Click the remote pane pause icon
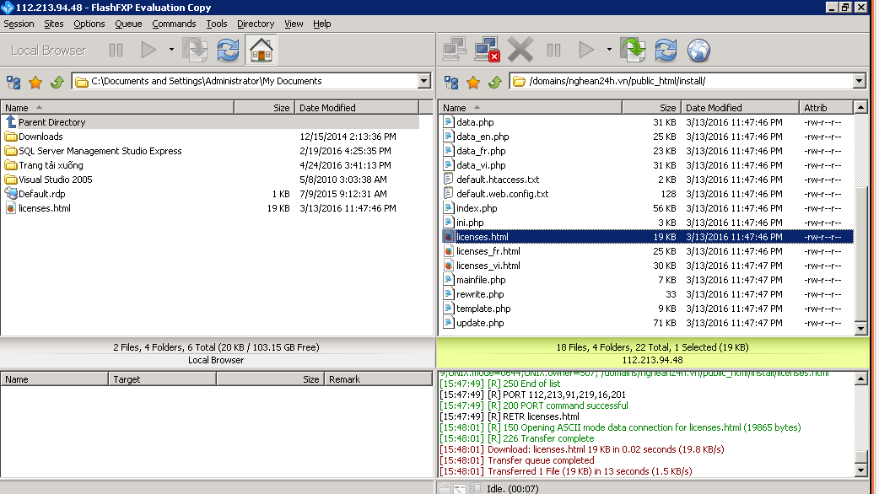 (553, 51)
